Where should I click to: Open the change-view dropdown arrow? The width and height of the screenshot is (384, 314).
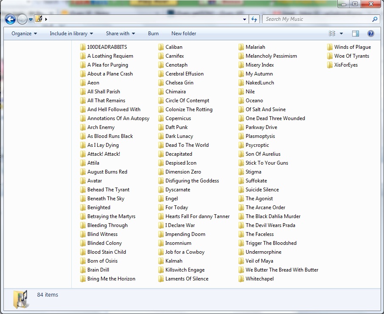pos(341,33)
